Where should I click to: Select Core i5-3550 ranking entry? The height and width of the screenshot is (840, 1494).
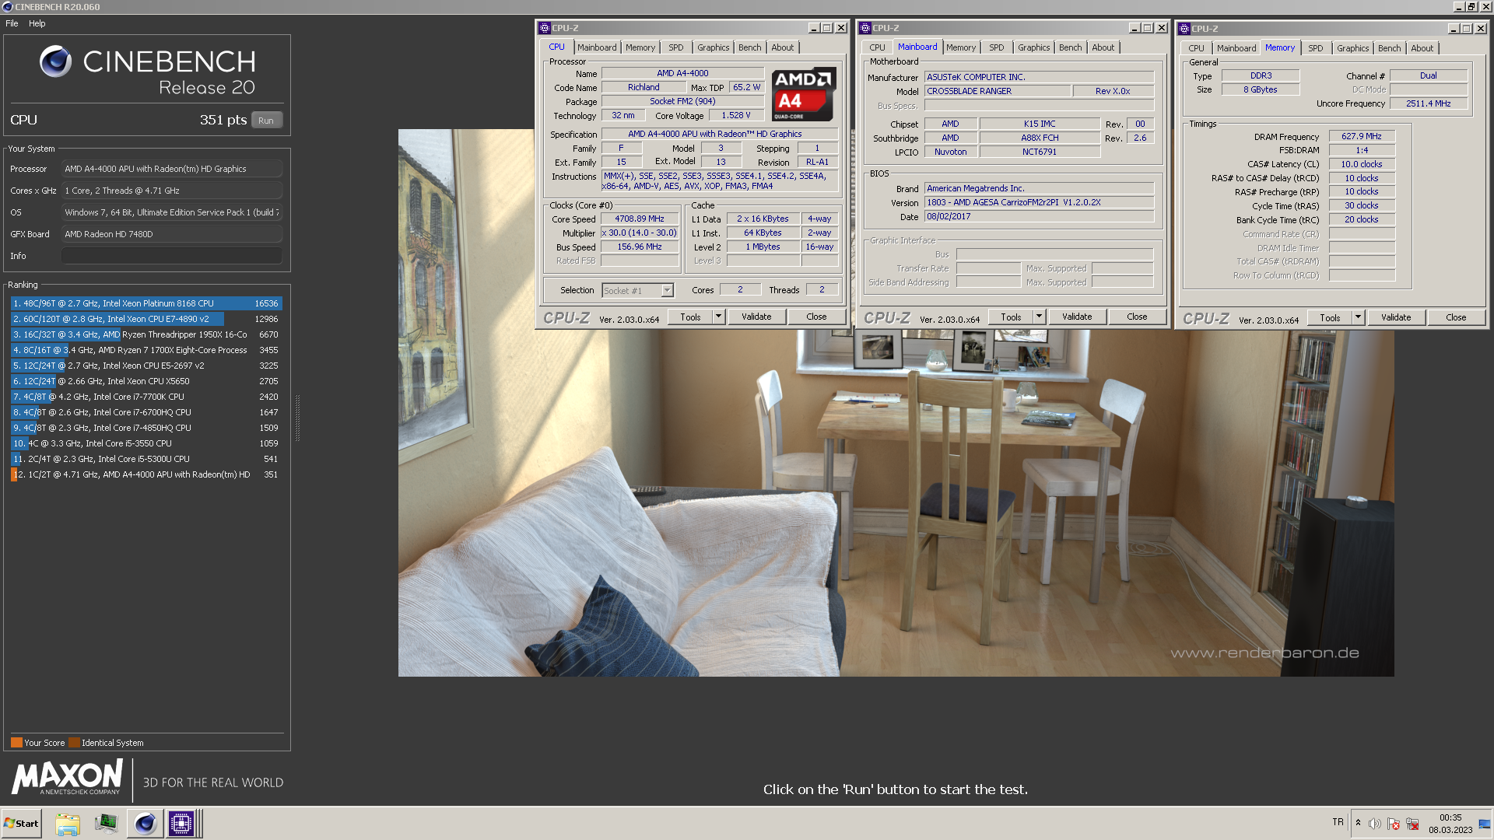click(146, 443)
